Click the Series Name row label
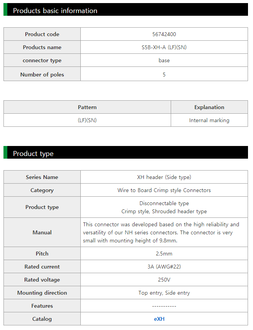253x330 pixels. click(x=42, y=177)
